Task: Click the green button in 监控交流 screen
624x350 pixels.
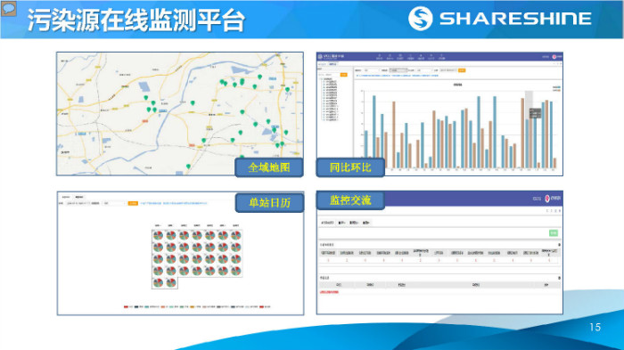Action: pyautogui.click(x=554, y=232)
